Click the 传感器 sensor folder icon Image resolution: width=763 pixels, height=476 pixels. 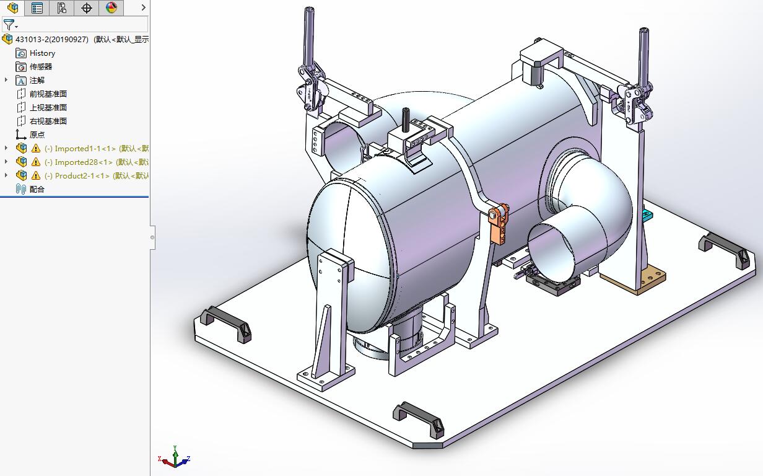click(x=21, y=66)
